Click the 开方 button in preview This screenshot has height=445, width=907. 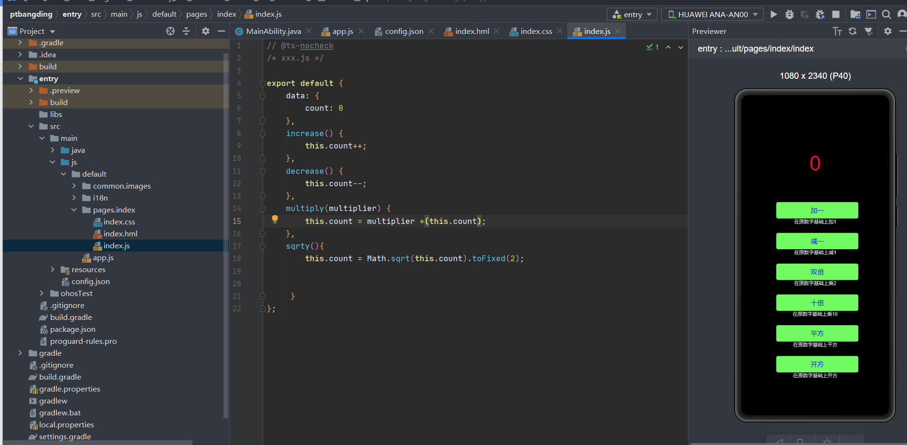point(817,364)
